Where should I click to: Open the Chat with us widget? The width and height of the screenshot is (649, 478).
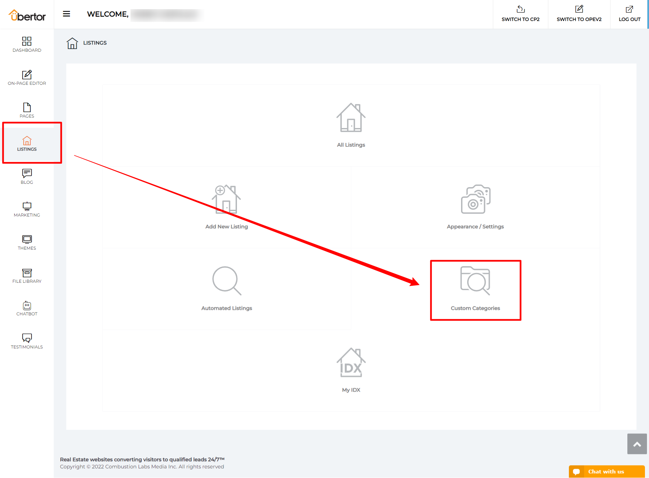[606, 471]
